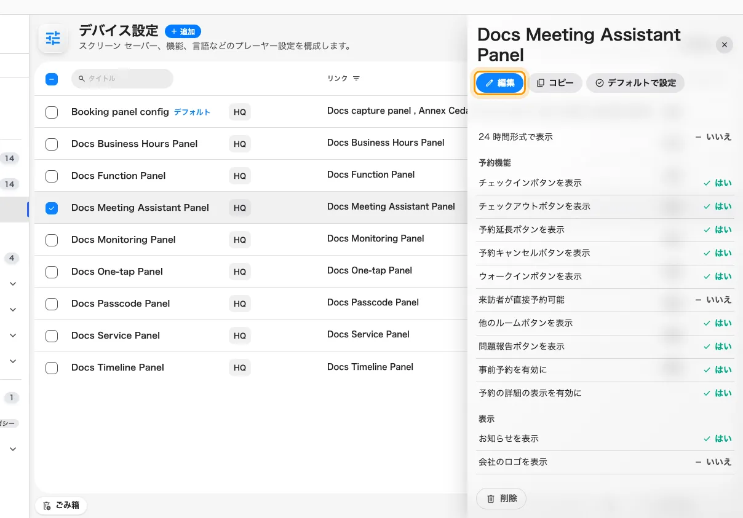Click the 会社のロゴを表示 setting row
Image resolution: width=743 pixels, height=518 pixels.
605,462
